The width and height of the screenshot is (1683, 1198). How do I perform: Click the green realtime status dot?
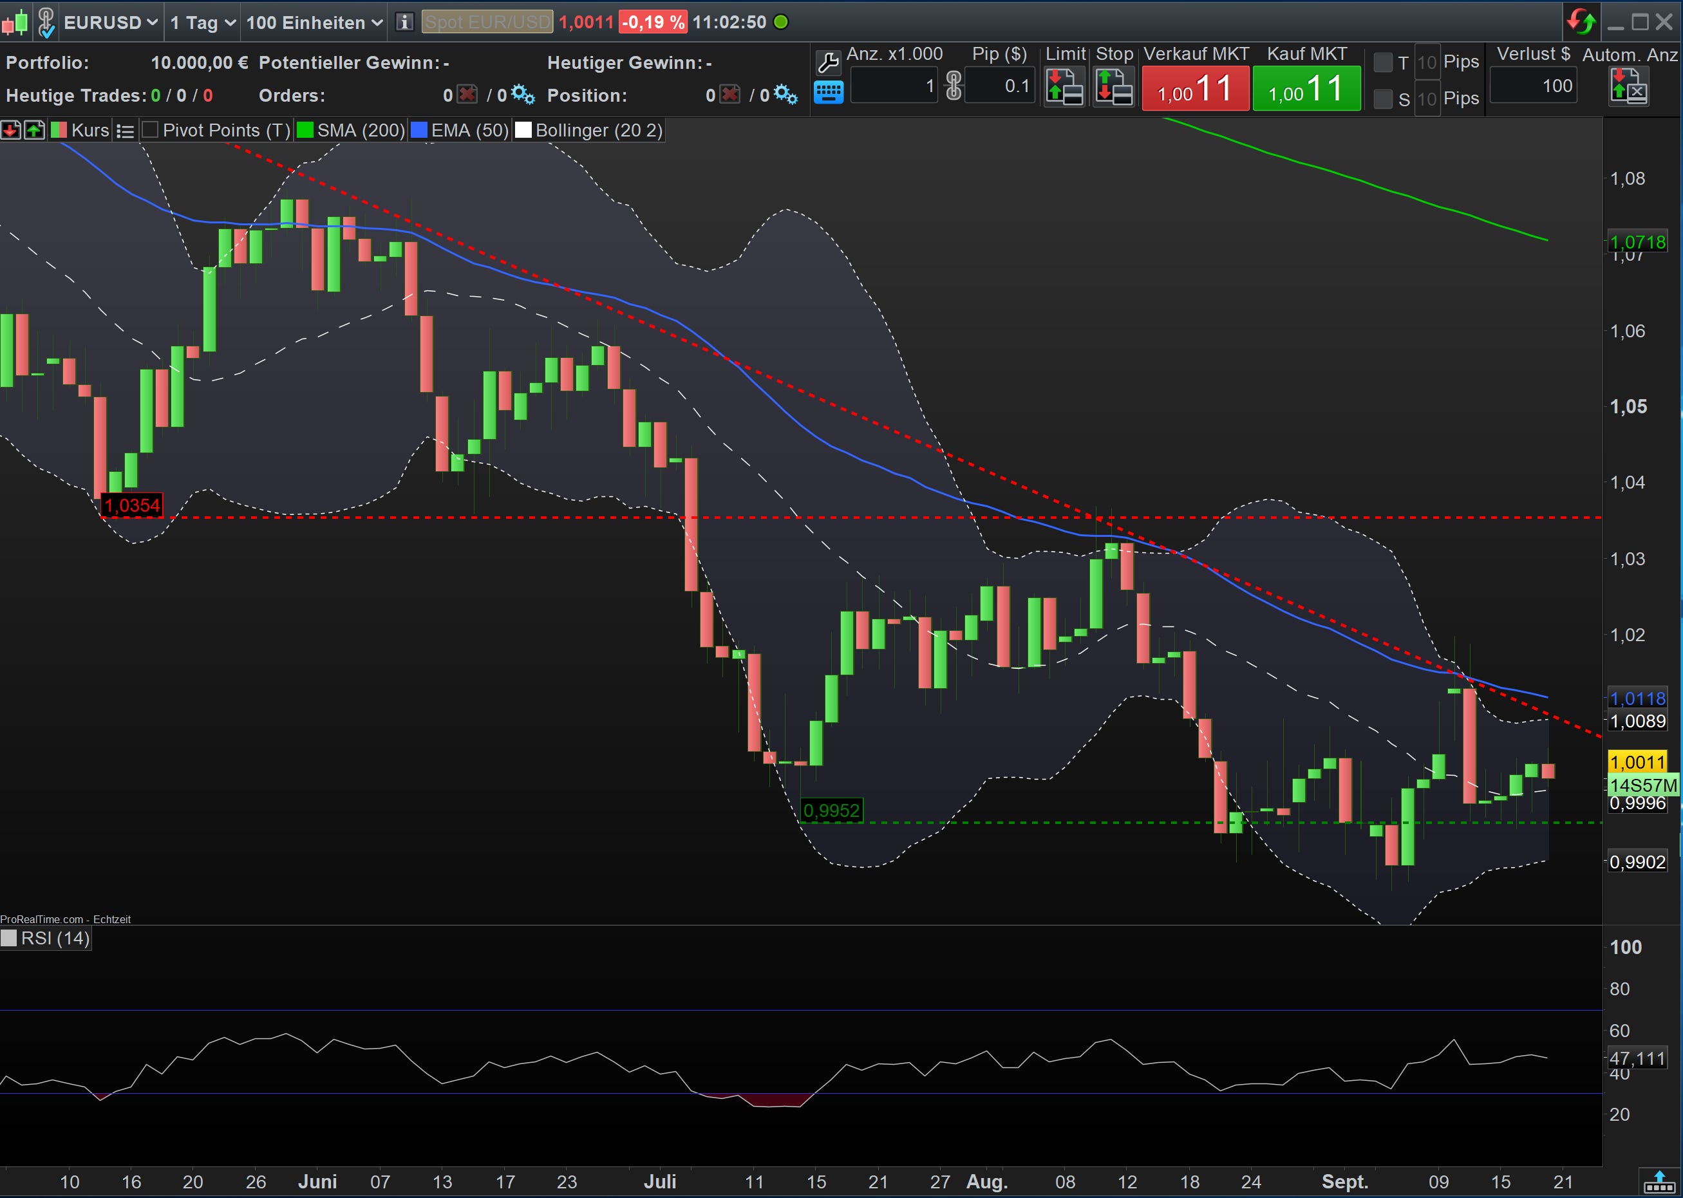[780, 22]
